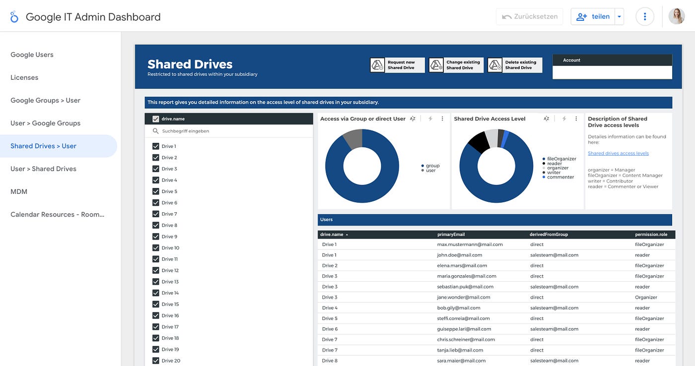Click the Organizer role cell
The height and width of the screenshot is (366, 695).
coord(646,298)
